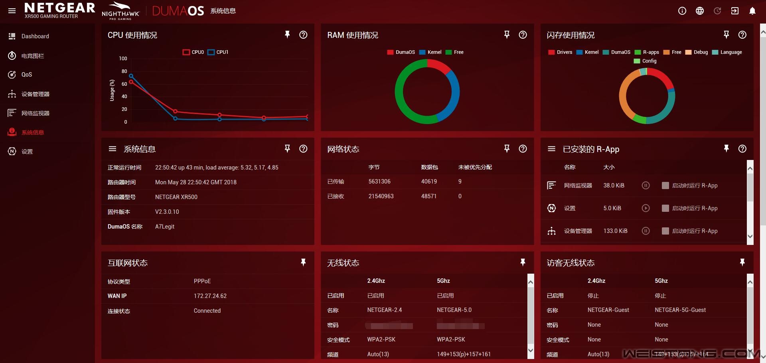Go to 设备管理器 in sidebar
The width and height of the screenshot is (766, 363).
(35, 94)
